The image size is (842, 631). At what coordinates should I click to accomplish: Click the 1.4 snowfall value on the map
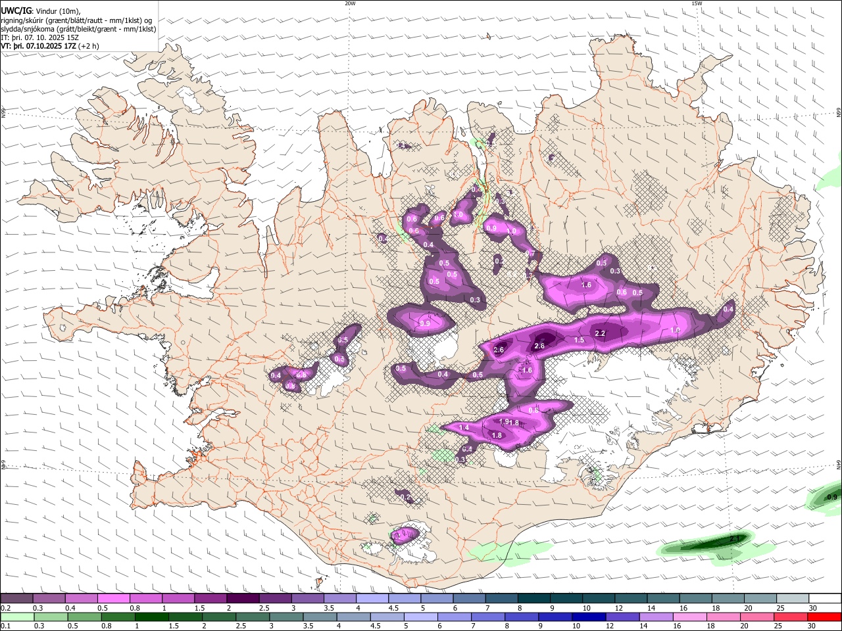click(x=464, y=428)
